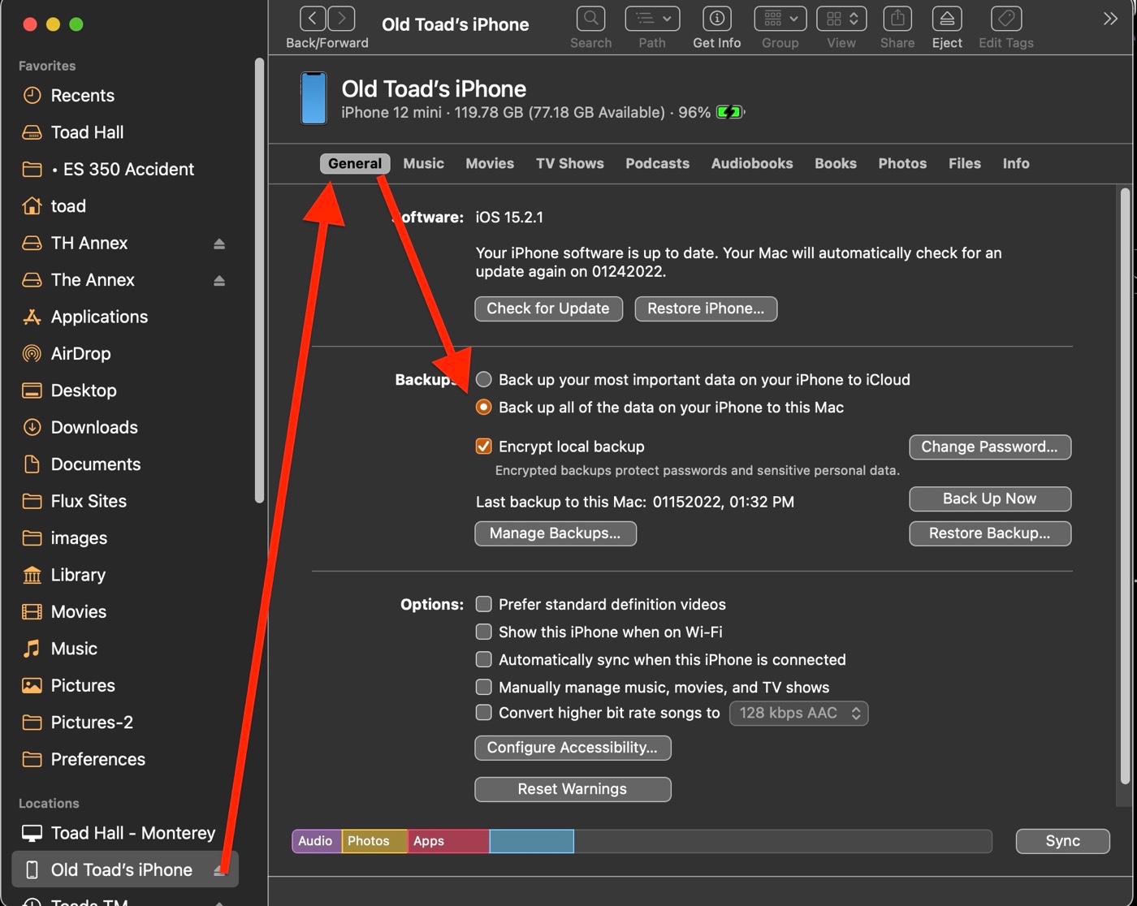This screenshot has height=906, width=1137.
Task: Eject the iPhone using the toolbar Eject icon
Action: coord(947,19)
